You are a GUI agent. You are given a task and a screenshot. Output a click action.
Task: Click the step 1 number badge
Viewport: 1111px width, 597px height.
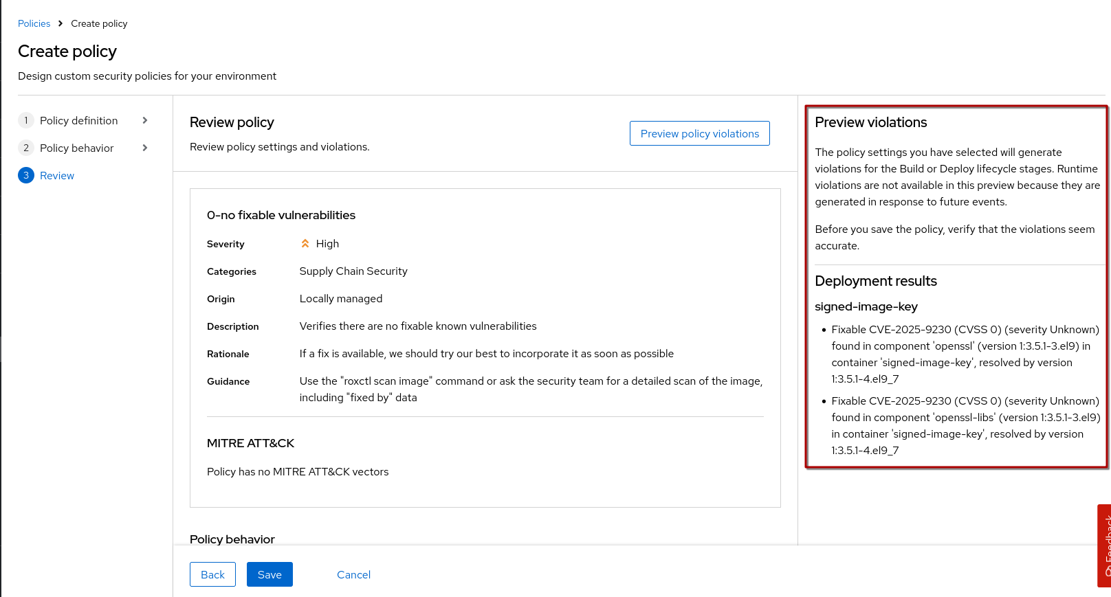coord(26,121)
